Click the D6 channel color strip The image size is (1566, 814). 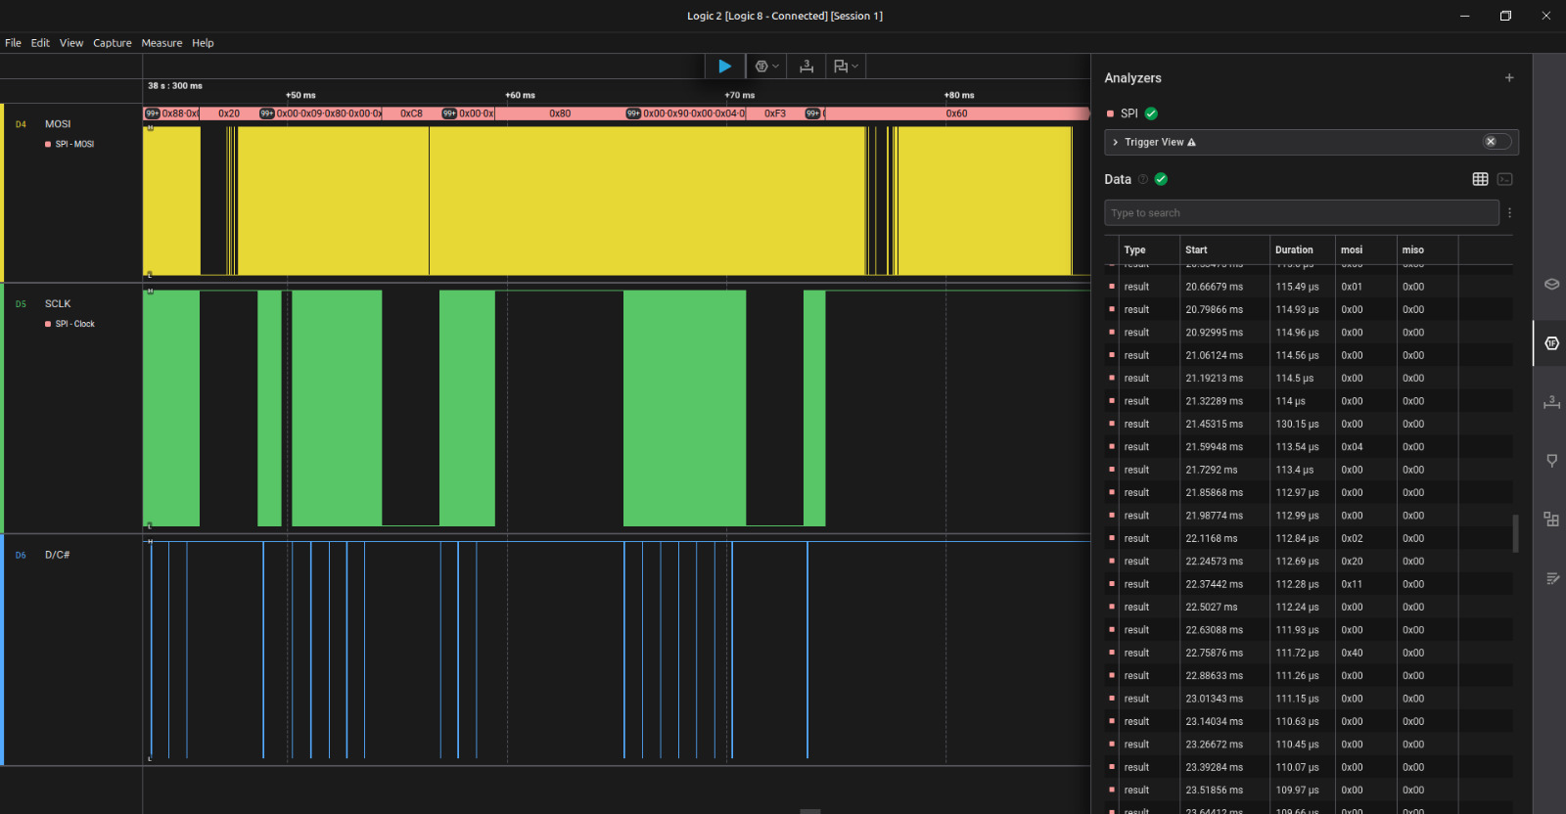pos(2,650)
